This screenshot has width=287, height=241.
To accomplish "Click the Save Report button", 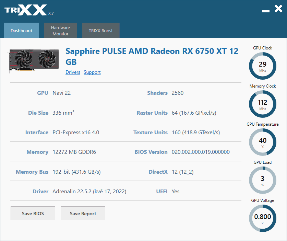I will click(83, 213).
